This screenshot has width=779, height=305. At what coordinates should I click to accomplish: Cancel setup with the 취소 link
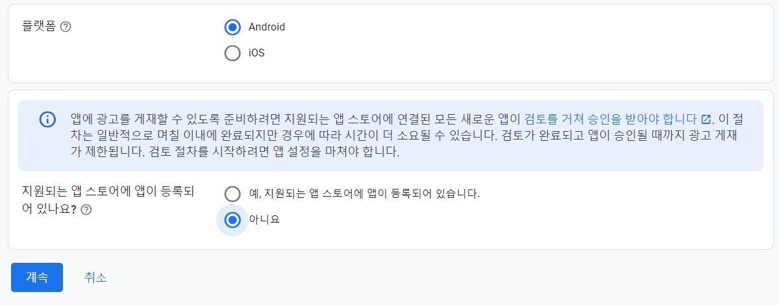point(95,277)
